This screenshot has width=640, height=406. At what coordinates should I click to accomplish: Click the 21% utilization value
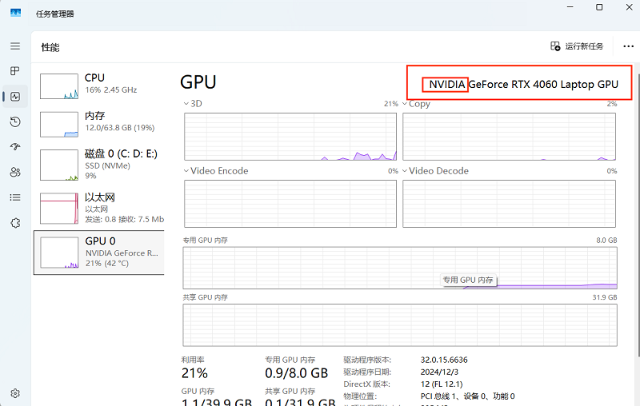click(194, 373)
